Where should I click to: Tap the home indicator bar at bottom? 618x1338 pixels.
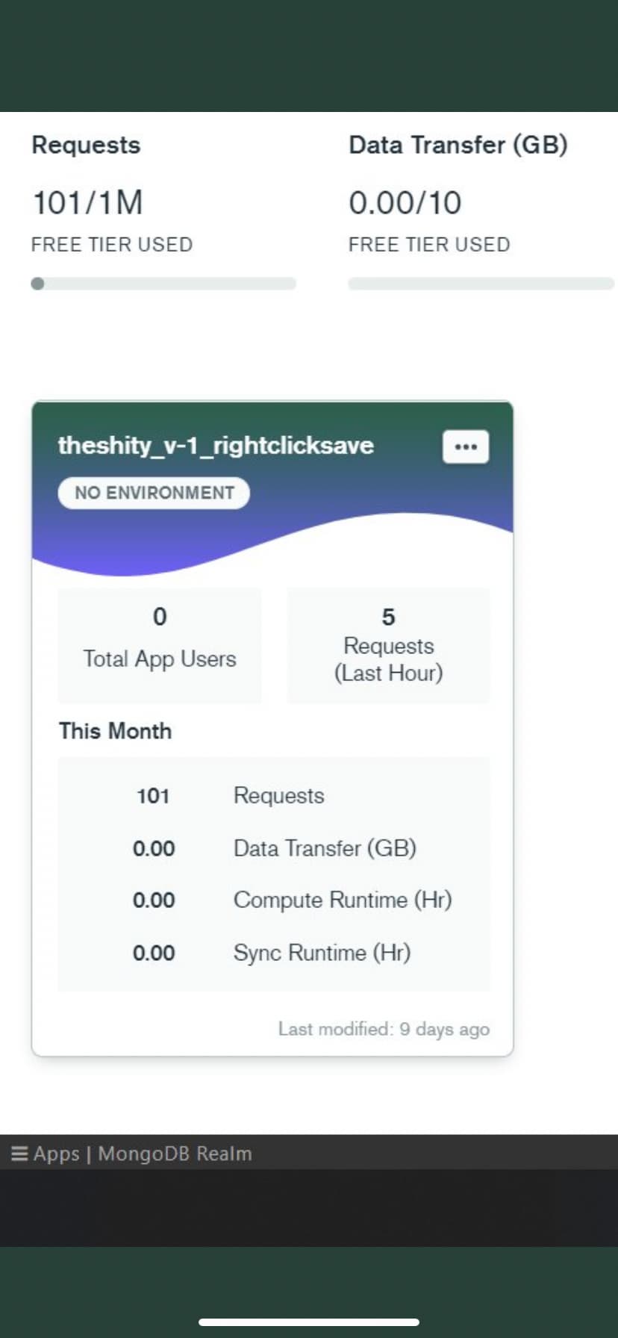click(309, 1322)
